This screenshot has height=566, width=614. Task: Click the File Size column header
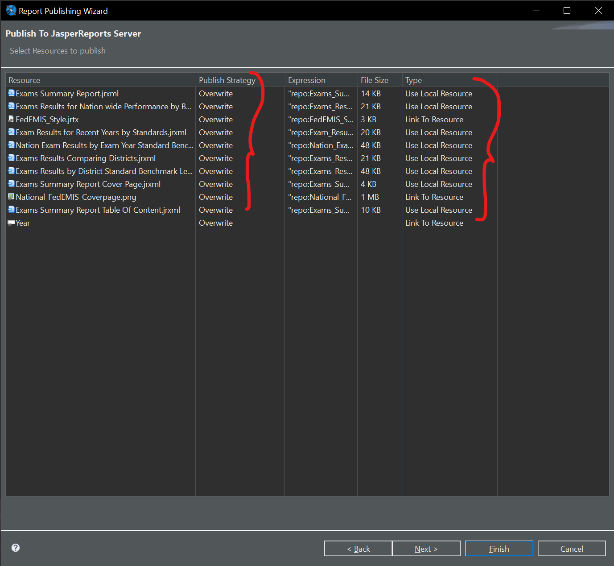tap(374, 80)
